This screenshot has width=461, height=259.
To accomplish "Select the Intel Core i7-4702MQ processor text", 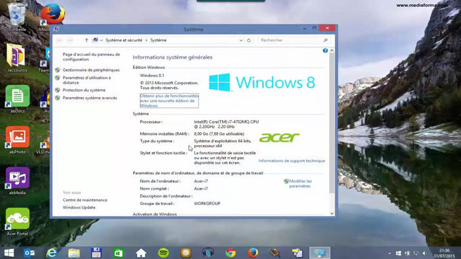I will click(226, 124).
